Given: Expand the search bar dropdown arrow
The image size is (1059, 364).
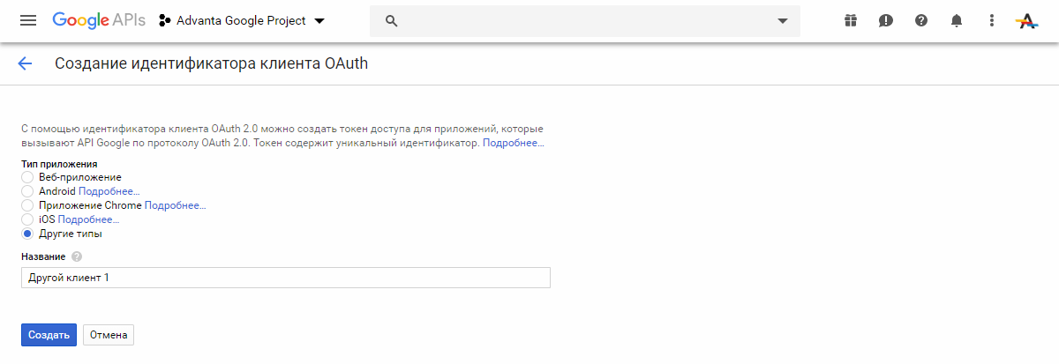Looking at the screenshot, I should click(782, 21).
